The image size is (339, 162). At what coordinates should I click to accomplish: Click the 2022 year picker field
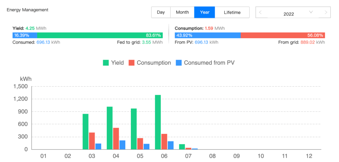pos(288,14)
